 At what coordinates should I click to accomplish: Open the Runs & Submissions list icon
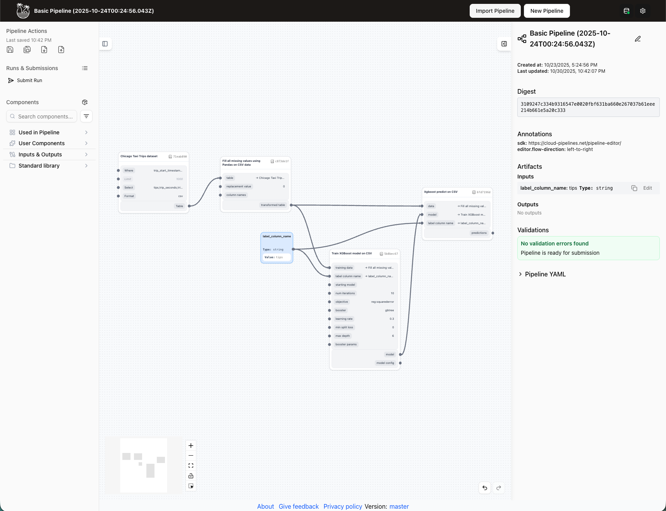coord(85,68)
